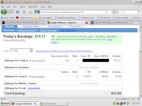Select the Reports AdSense tab

[x=9, y=26]
